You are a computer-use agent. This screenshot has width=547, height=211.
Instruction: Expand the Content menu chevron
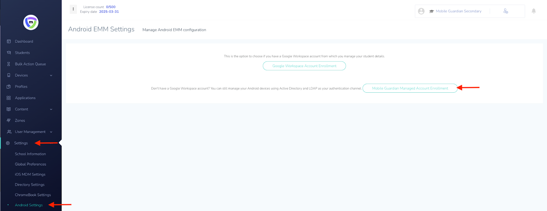point(51,109)
